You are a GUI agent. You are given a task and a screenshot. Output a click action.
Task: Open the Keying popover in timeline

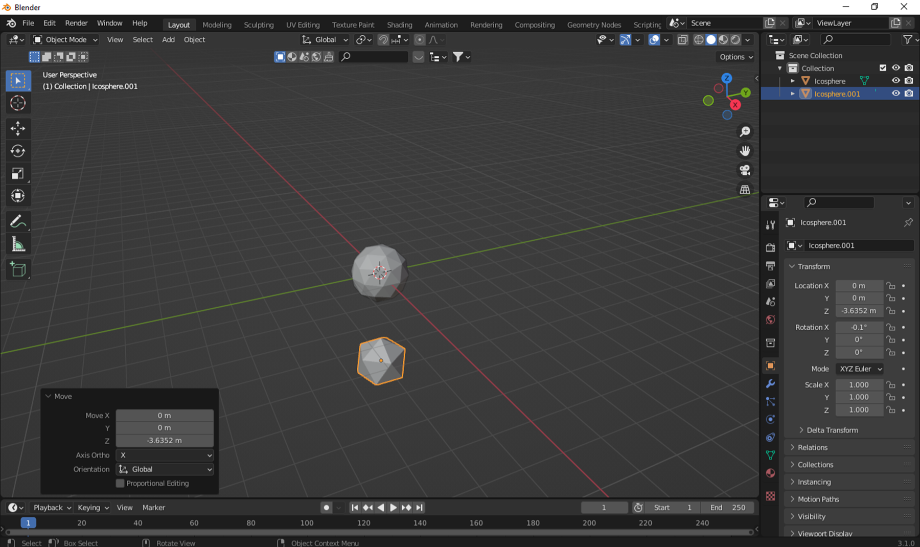(93, 508)
